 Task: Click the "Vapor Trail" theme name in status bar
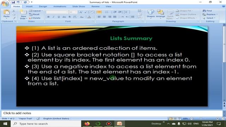25,119
